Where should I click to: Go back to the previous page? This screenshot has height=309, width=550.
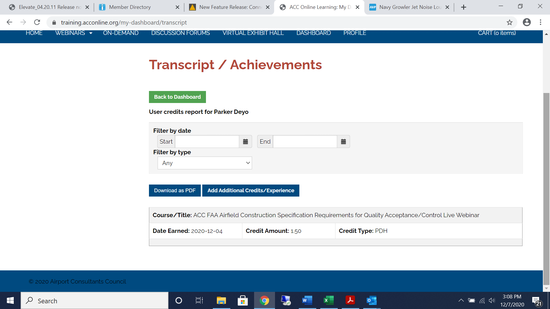9,22
